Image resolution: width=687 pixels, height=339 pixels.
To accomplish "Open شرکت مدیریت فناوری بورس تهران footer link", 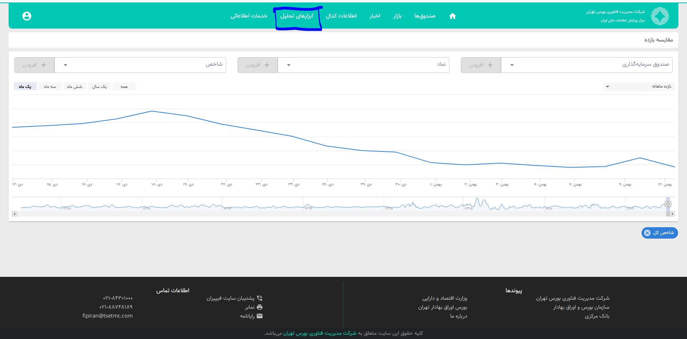I will (572, 298).
